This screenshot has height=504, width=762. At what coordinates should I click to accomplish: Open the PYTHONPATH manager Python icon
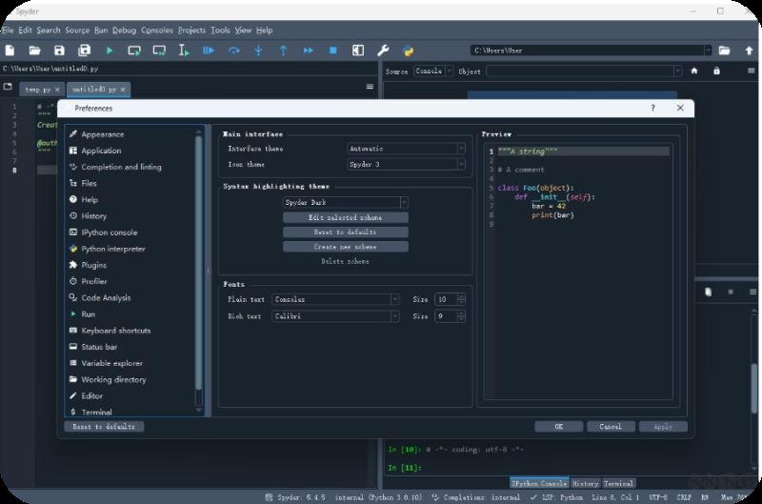point(408,50)
